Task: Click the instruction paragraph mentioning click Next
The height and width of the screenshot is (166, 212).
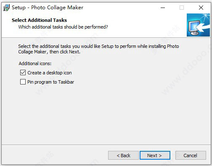Action: coord(98,49)
